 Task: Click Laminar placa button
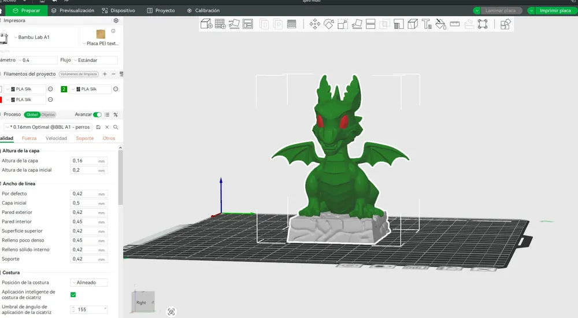coord(500,11)
